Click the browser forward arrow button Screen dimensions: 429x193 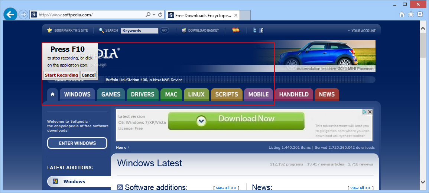[24, 15]
